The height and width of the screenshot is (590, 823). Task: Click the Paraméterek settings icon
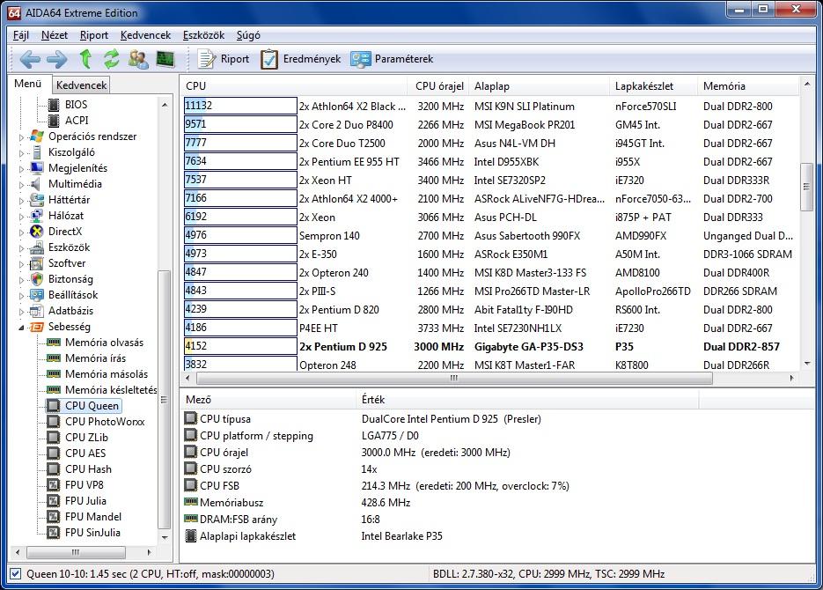361,59
